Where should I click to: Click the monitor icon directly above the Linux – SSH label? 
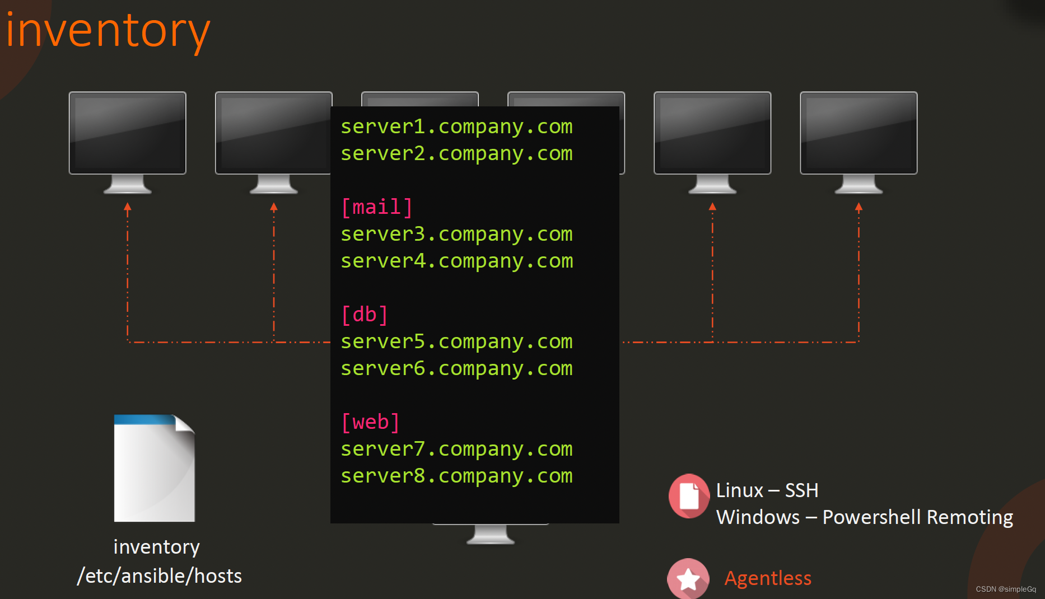pos(712,142)
